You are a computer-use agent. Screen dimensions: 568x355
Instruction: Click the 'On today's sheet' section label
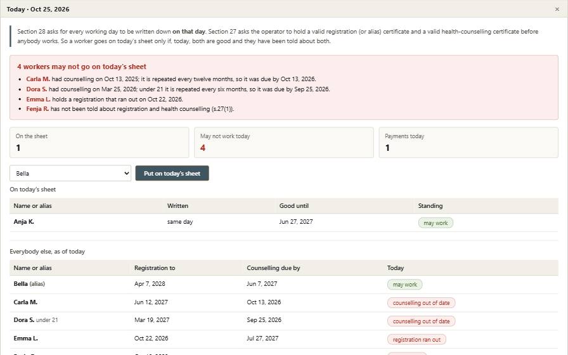click(32, 190)
